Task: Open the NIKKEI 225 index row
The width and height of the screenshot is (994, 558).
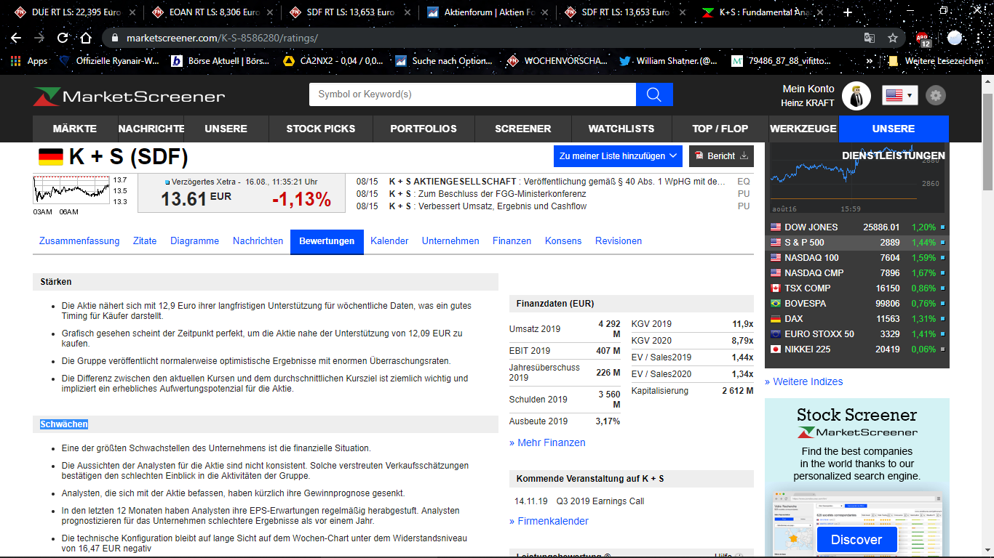Action: [x=857, y=349]
